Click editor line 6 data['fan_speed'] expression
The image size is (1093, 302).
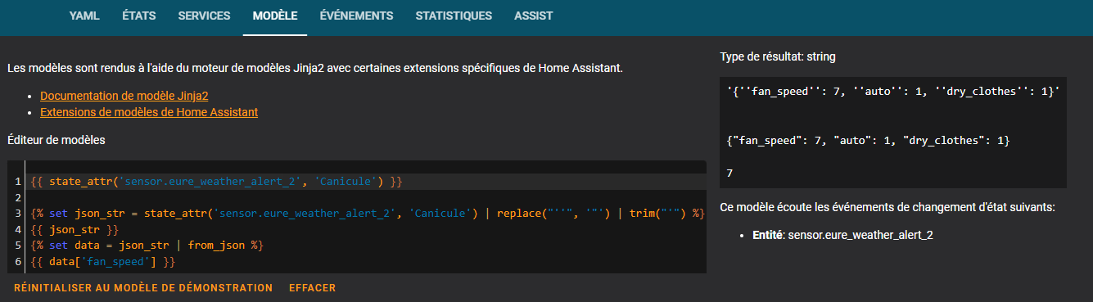[x=102, y=262]
